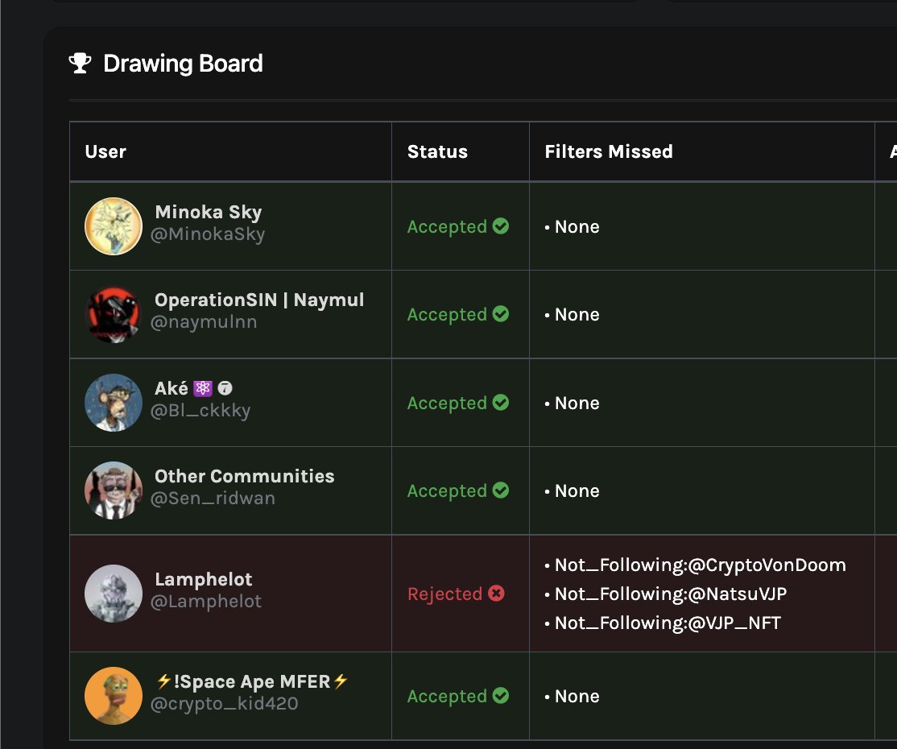This screenshot has height=749, width=897.
Task: Click the @Lamphelot handle
Action: pos(206,602)
